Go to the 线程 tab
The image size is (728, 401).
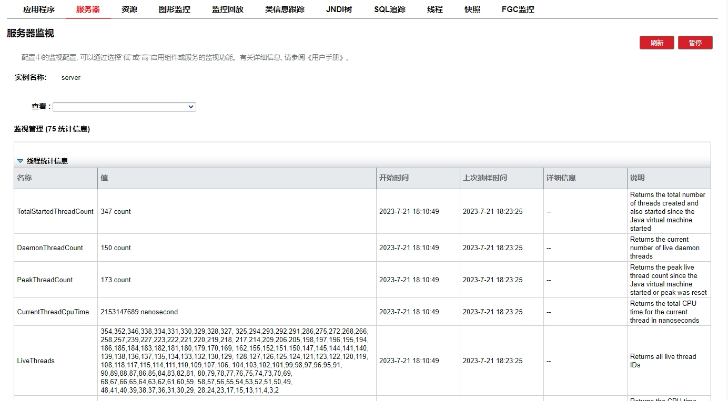pyautogui.click(x=435, y=9)
